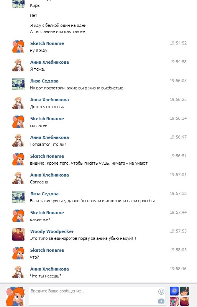This screenshot has height=307, width=197.
Task: Open bottom-right chat member thumbnail in corner grid
Action: pos(184,301)
